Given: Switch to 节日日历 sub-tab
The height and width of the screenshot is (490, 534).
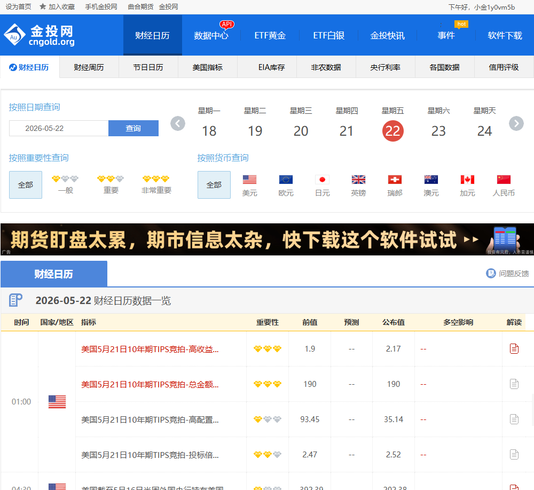Looking at the screenshot, I should pyautogui.click(x=148, y=67).
